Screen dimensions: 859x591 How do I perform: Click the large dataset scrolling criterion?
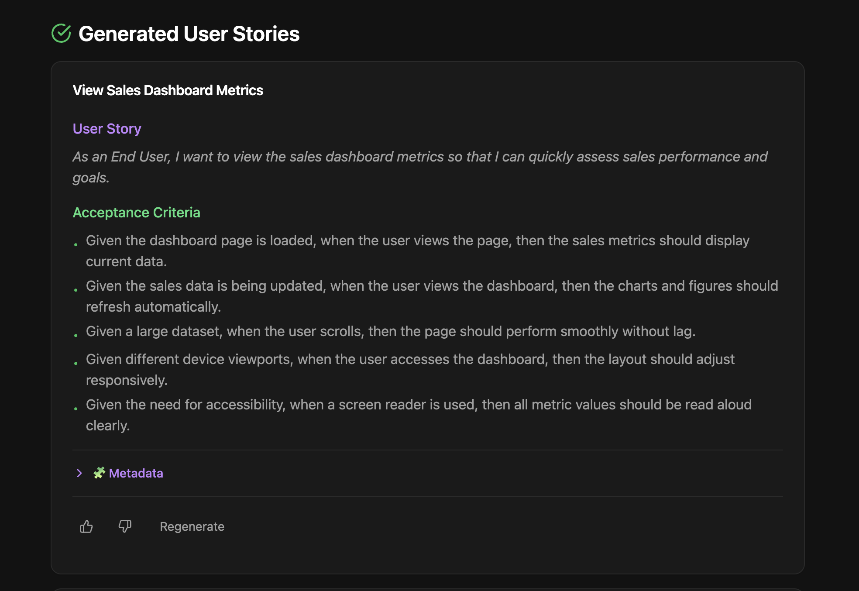(x=390, y=331)
